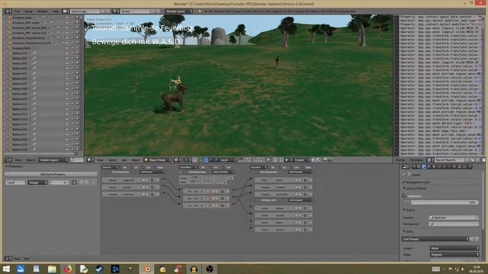This screenshot has width=488, height=274.
Task: Open the Scene datablock selector in top bar
Action: (x=136, y=11)
